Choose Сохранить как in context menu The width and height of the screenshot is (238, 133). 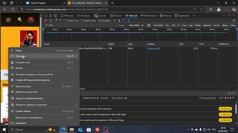44,62
